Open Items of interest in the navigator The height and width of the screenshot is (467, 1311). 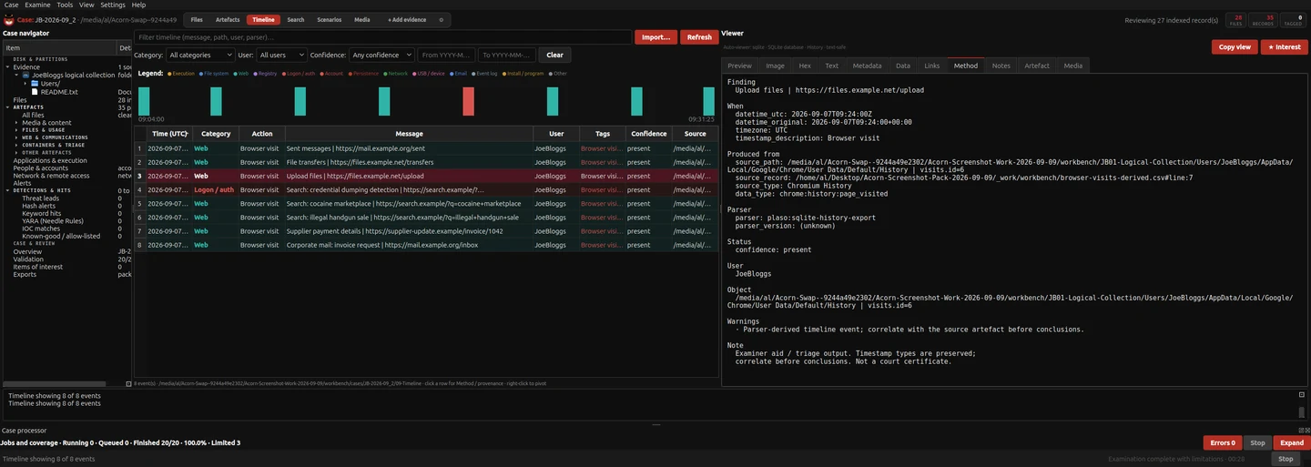point(38,267)
